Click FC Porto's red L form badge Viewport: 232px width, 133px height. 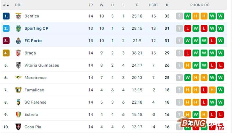[212, 41]
